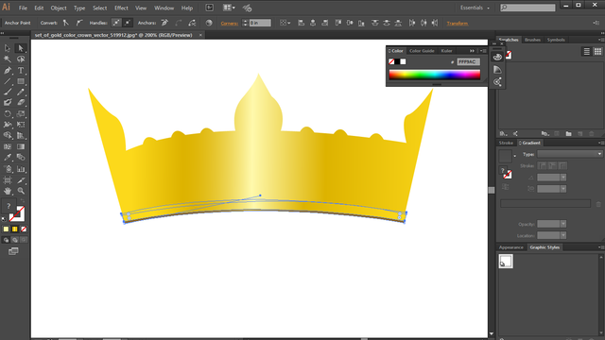
Task: Select the Line Segment tool
Action: click(x=8, y=81)
